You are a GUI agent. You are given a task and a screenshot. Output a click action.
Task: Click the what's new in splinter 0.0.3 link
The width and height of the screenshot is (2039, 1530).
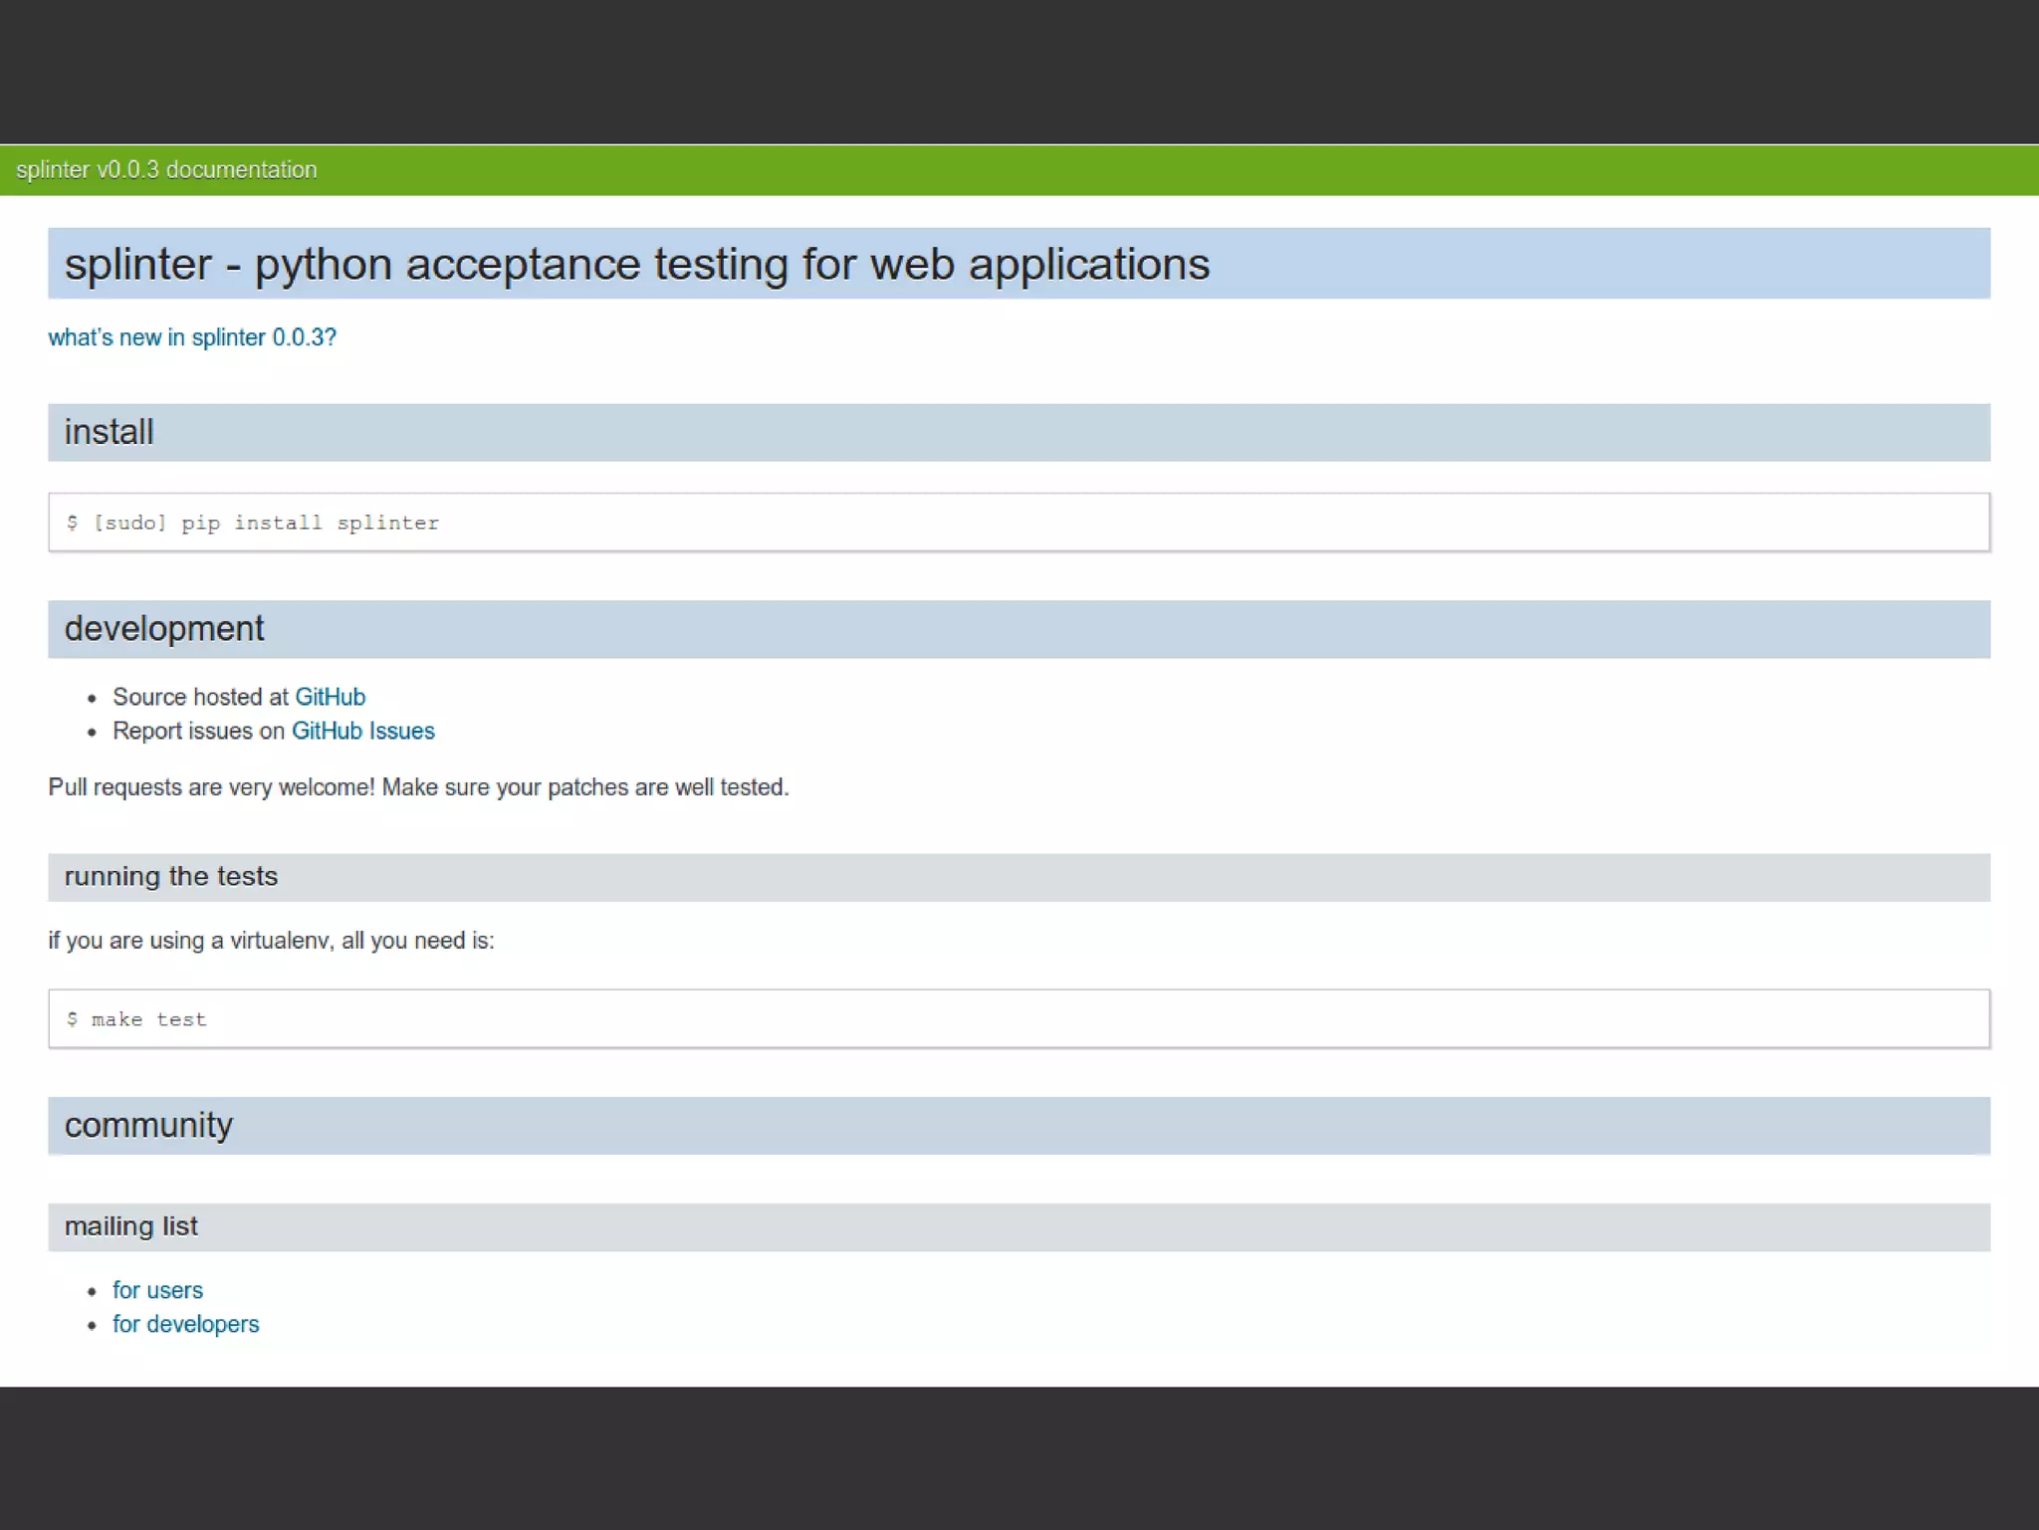192,337
